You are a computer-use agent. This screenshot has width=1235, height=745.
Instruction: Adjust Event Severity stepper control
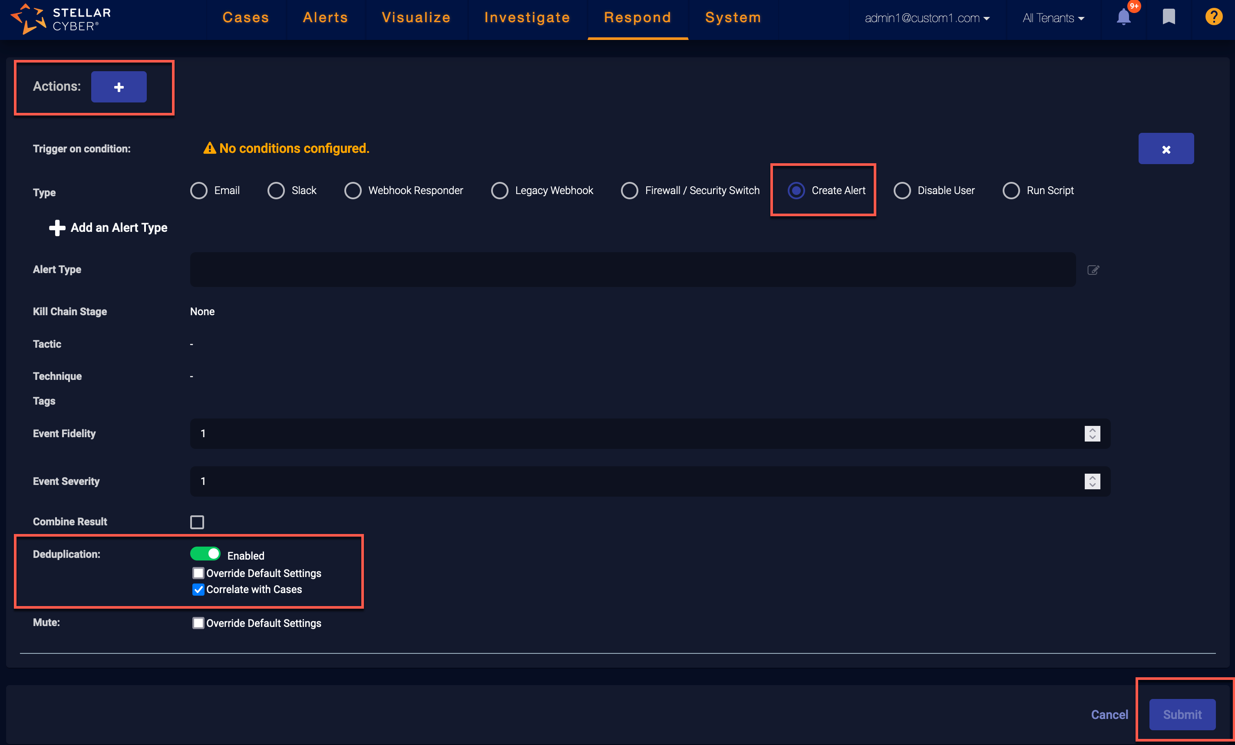point(1092,481)
